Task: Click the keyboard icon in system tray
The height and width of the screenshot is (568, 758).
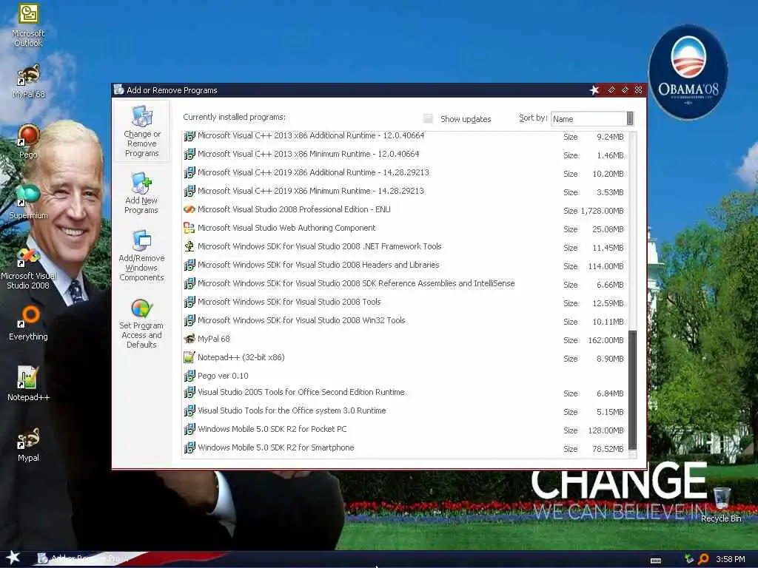Action: point(656,561)
